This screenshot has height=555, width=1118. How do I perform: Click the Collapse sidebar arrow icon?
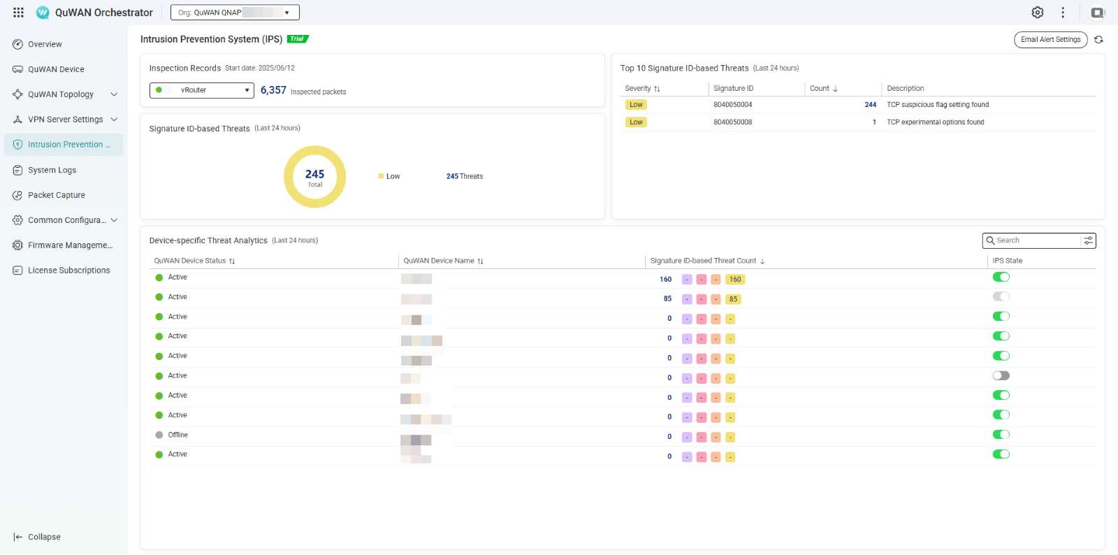17,537
